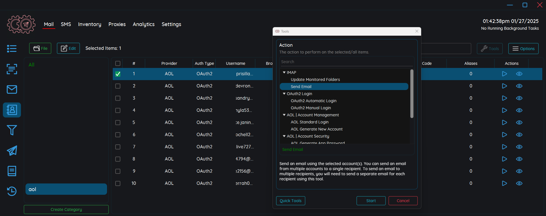Check the checkbox for row 5
This screenshot has height=216, width=546.
[118, 123]
